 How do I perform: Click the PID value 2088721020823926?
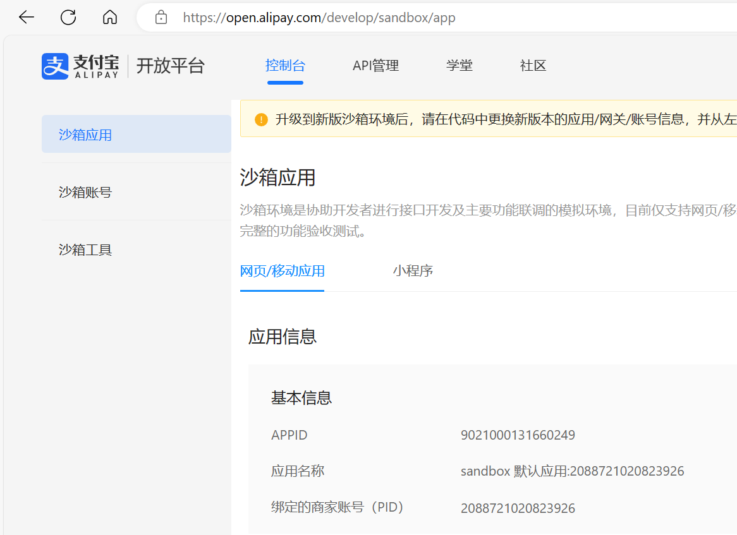(x=518, y=508)
